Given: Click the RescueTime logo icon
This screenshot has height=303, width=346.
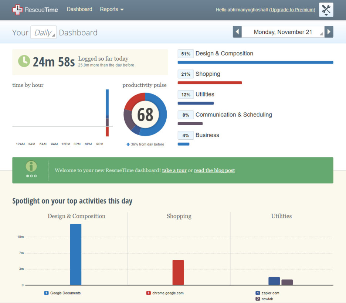Looking at the screenshot, I should click(x=17, y=10).
